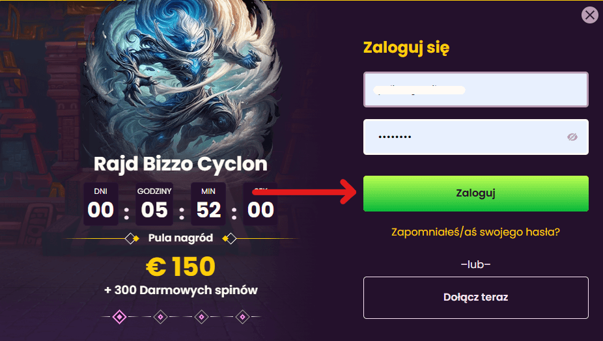Click the MIN countdown box showing 52
603x341 pixels.
pos(208,204)
